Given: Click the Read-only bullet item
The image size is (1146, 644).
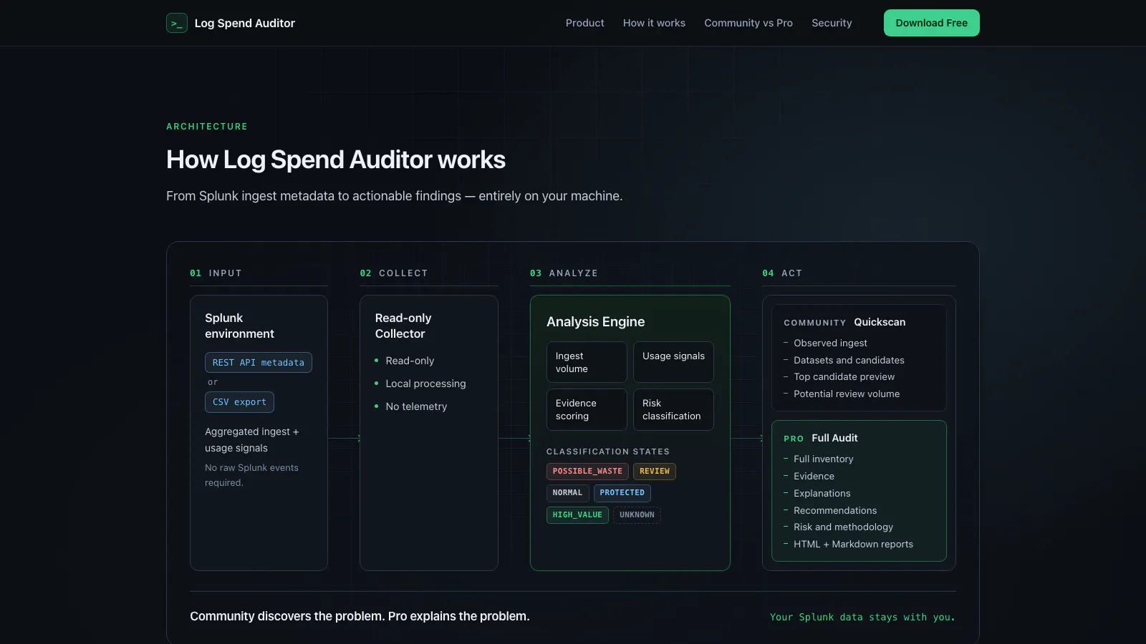Looking at the screenshot, I should click(410, 361).
